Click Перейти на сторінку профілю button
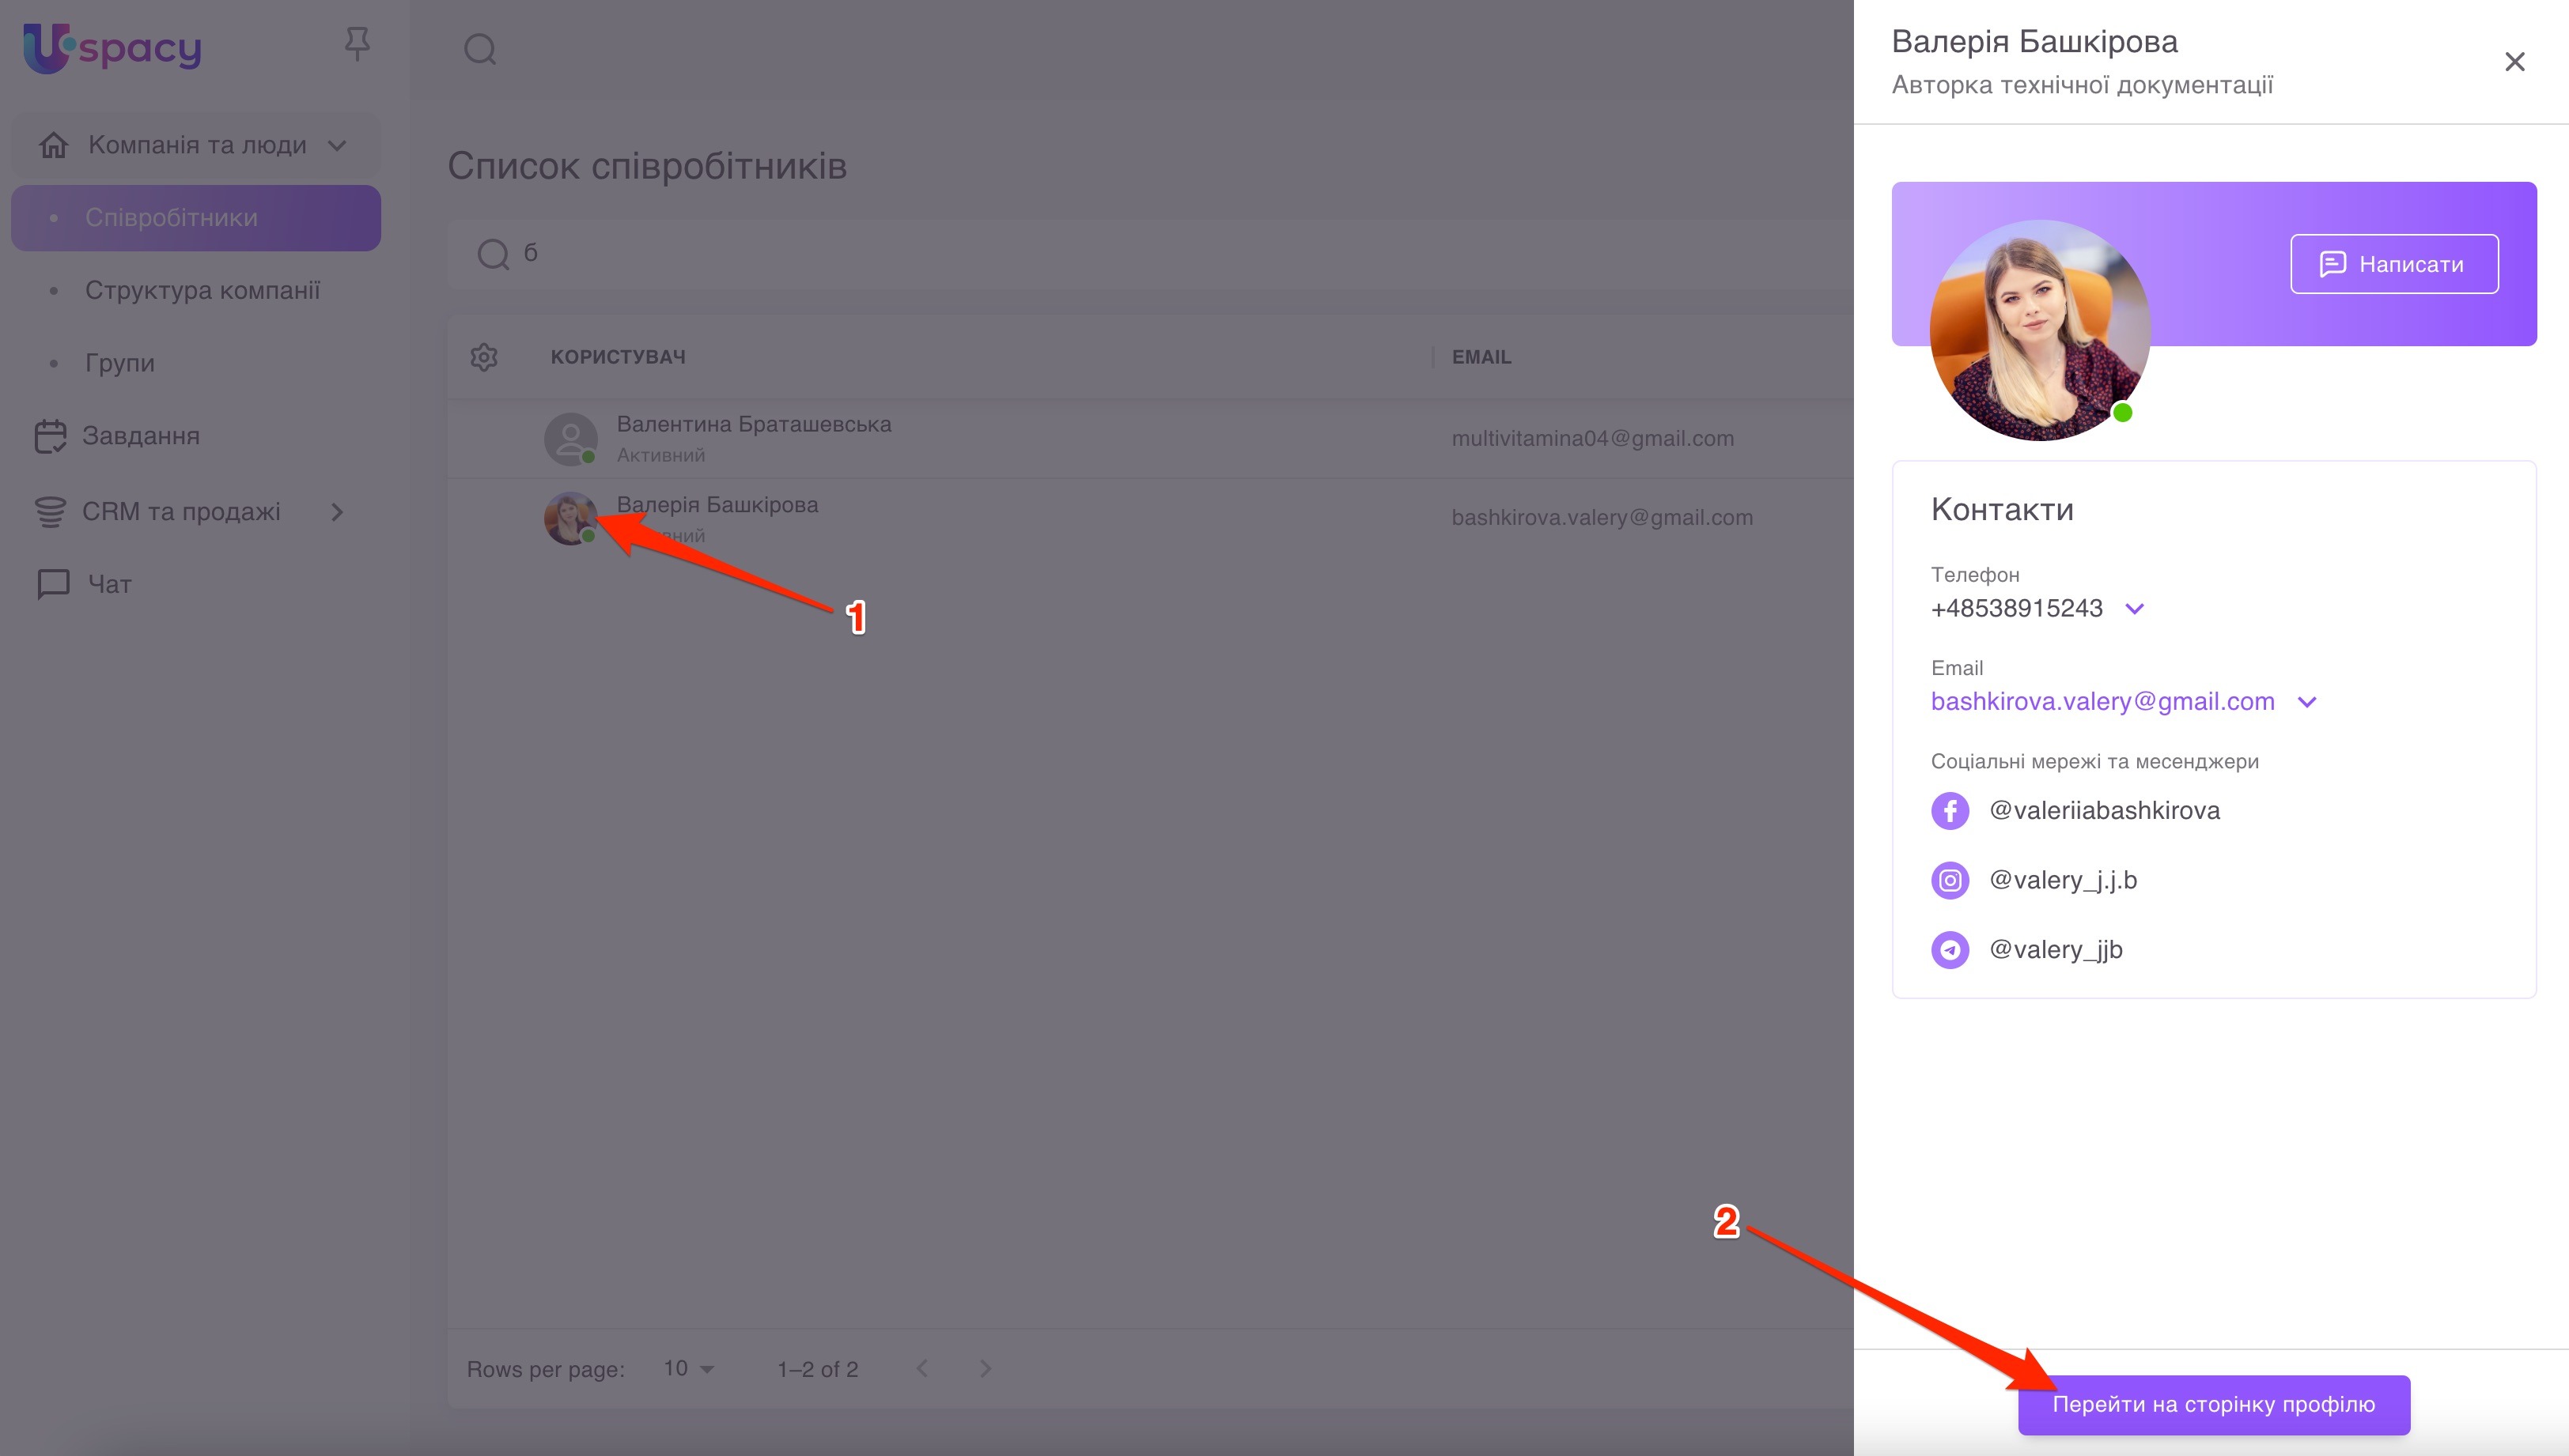The height and width of the screenshot is (1456, 2569). pos(2213,1404)
